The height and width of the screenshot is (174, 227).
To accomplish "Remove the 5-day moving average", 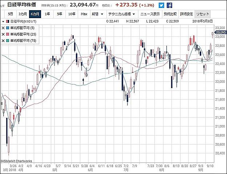I will (3, 28).
